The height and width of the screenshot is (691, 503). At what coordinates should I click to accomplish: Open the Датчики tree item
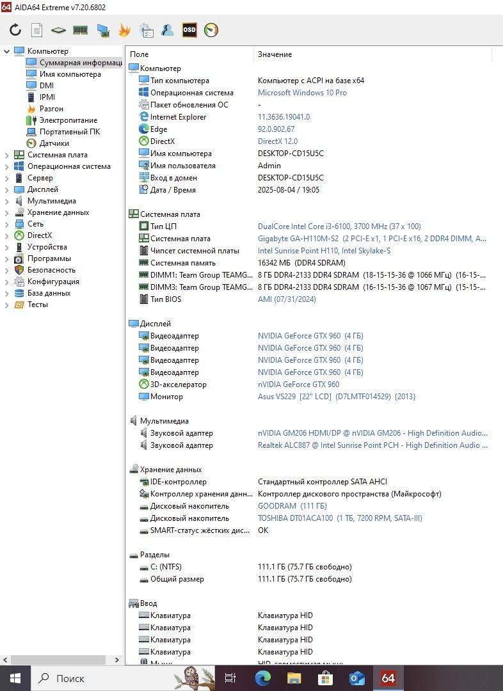(54, 143)
